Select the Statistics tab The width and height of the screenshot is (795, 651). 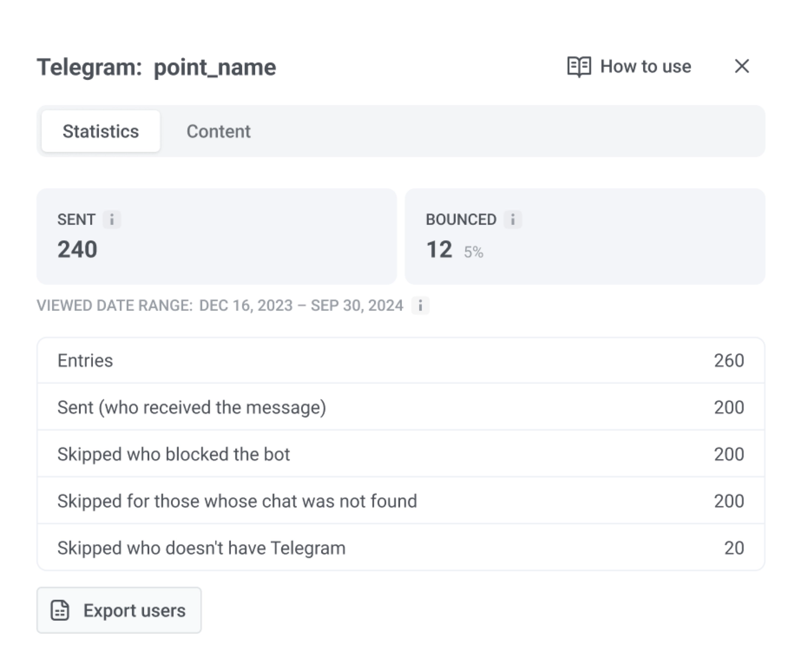[101, 131]
